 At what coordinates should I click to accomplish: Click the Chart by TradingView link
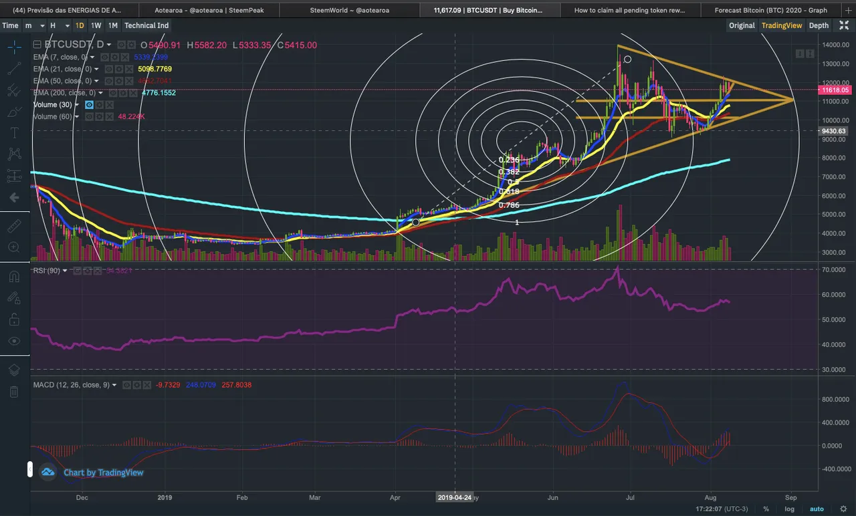click(x=103, y=473)
